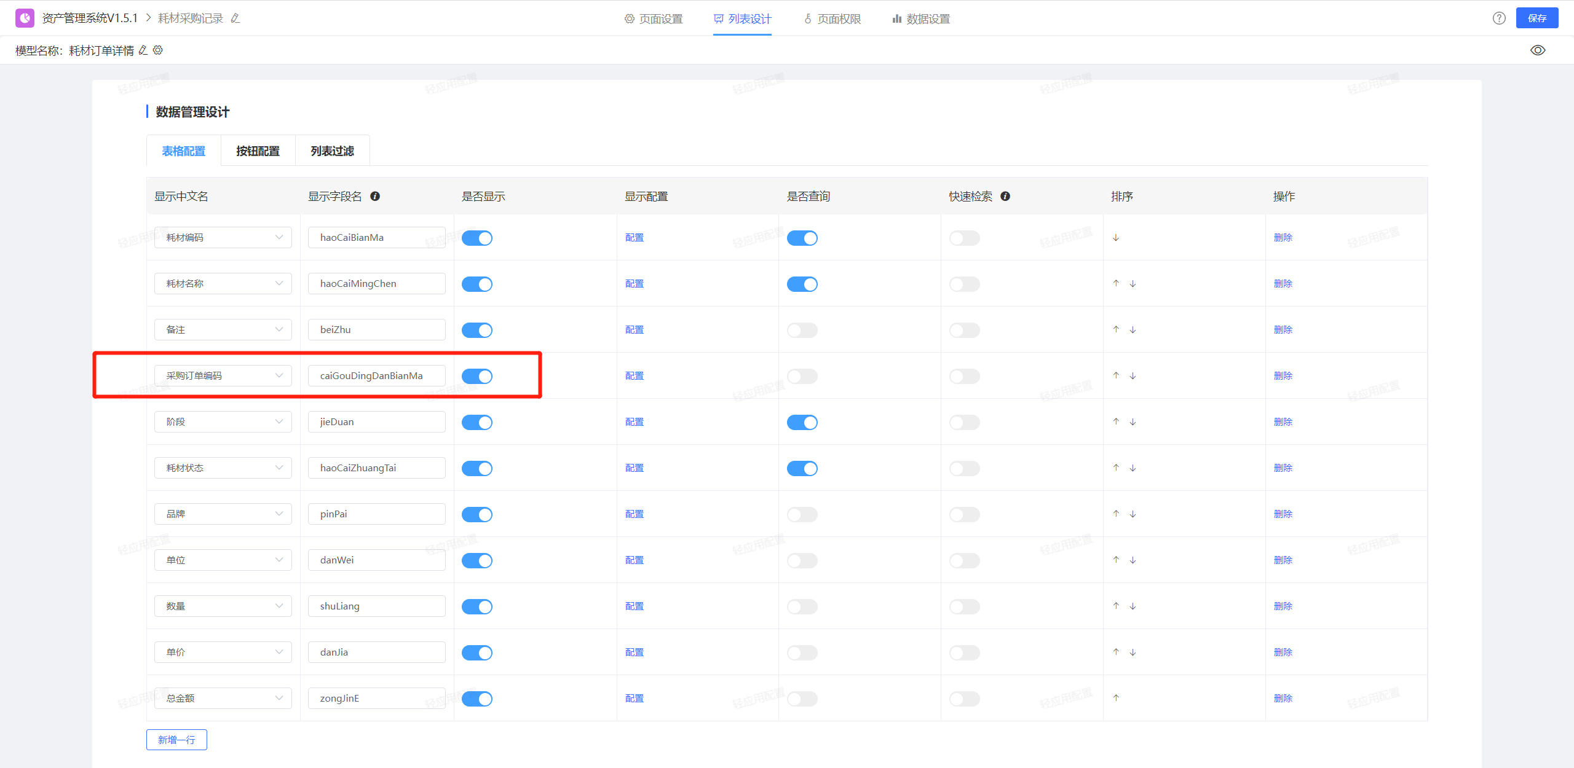Switch to the 列表过滤 tab

point(332,151)
